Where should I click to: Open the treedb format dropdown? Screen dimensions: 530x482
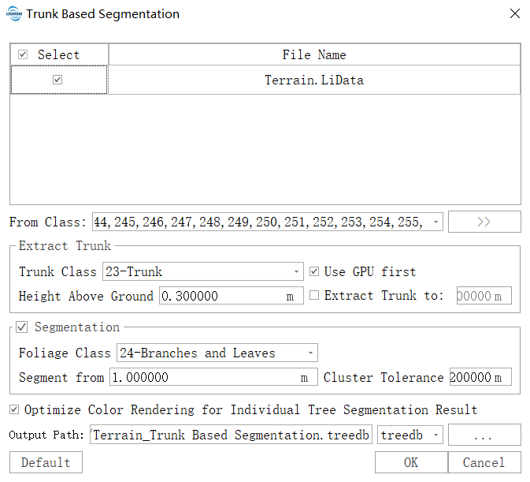coord(436,435)
